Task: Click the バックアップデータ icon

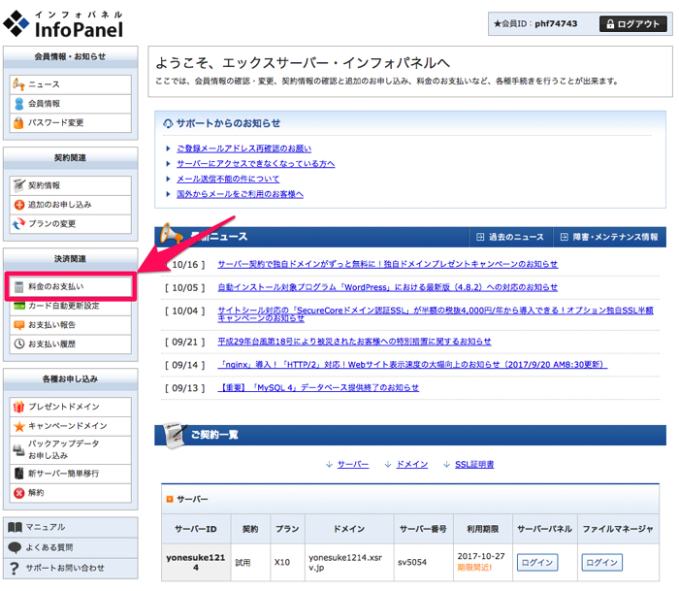Action: tap(18, 449)
